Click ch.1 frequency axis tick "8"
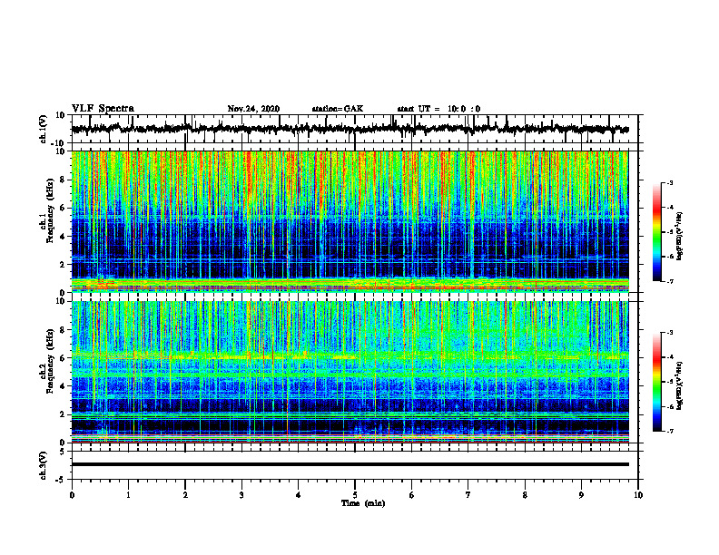 63,180
